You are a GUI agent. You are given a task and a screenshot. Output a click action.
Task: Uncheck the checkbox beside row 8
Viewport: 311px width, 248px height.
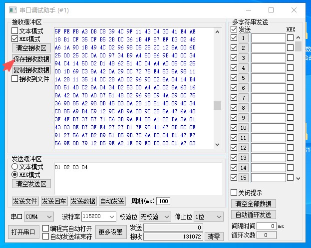point(234,107)
